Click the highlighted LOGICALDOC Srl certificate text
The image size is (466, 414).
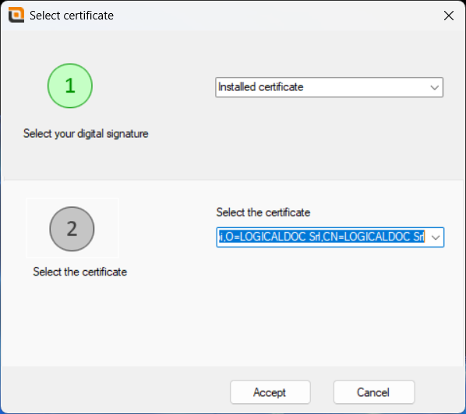[x=322, y=237]
